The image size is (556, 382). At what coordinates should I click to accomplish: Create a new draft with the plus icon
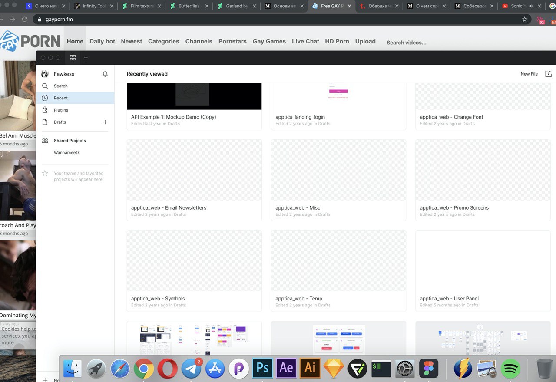tap(105, 122)
